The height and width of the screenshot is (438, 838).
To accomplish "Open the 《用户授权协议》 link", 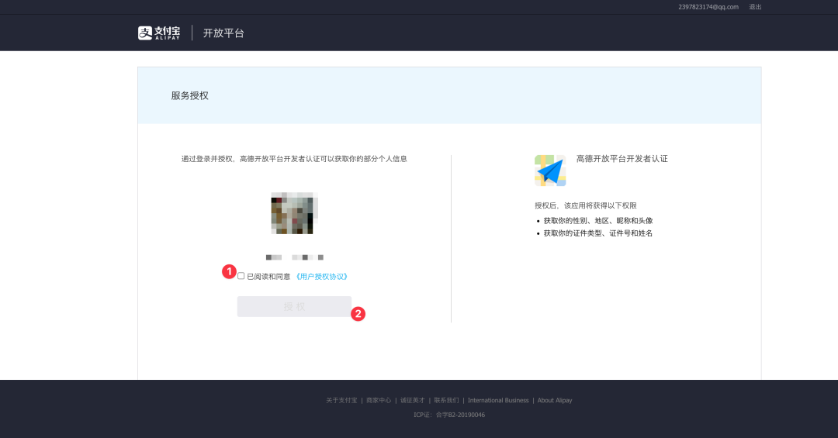I will coord(322,277).
